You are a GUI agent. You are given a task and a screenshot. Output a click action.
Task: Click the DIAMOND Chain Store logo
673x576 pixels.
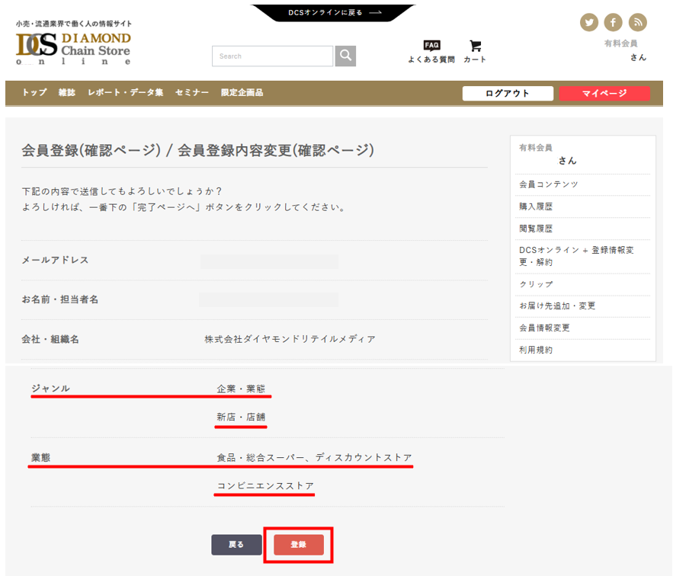73,49
